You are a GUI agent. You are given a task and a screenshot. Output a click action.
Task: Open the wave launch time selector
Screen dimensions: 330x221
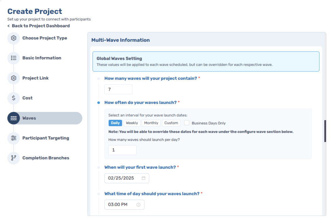(124, 204)
